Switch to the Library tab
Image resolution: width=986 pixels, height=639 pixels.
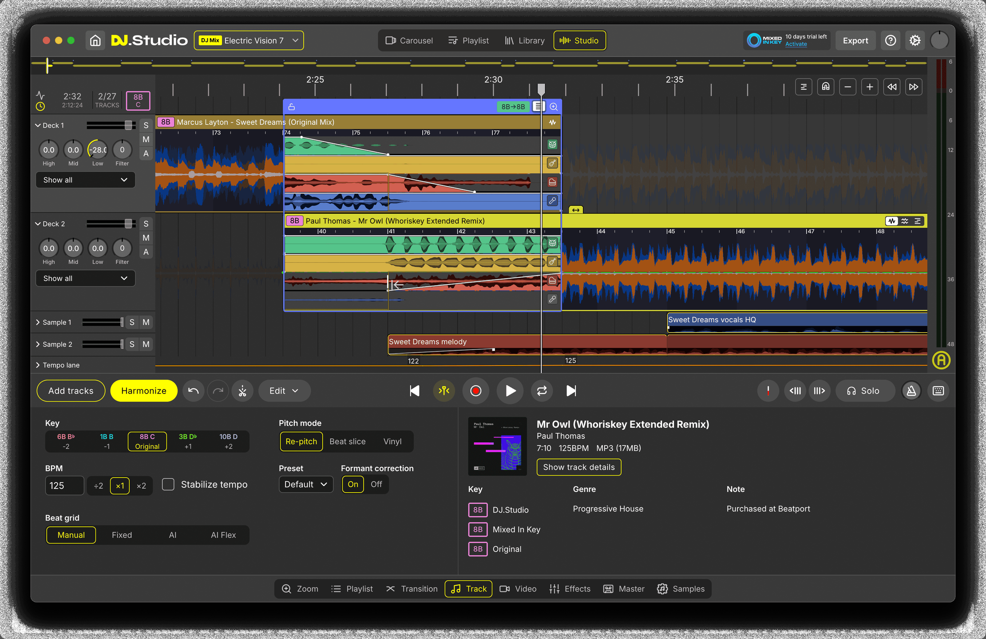pos(524,41)
